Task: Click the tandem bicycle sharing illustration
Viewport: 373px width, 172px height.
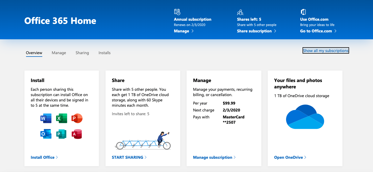Action: (143, 141)
